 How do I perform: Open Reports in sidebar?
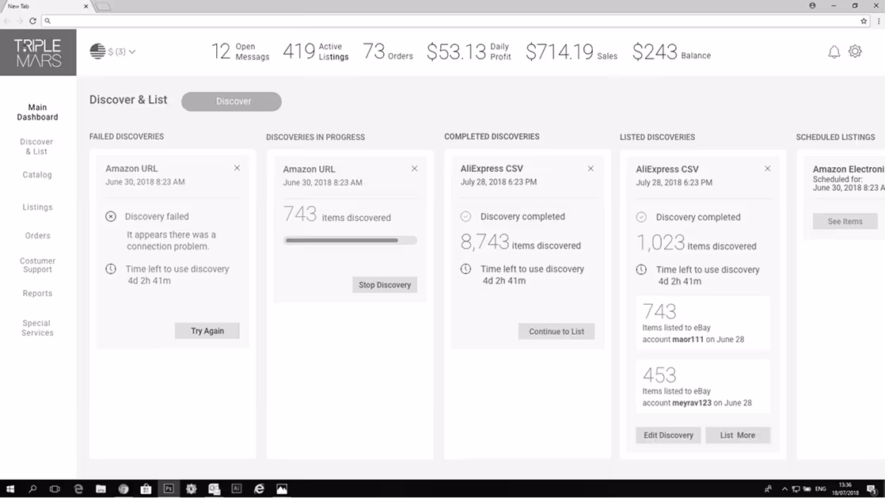[37, 294]
